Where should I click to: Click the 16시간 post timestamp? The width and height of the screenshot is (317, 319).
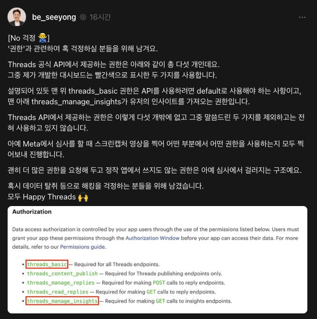pyautogui.click(x=100, y=17)
